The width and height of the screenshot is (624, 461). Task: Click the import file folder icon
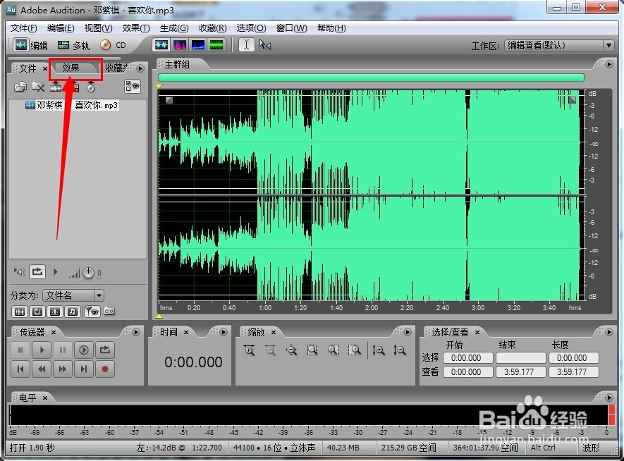pos(20,86)
